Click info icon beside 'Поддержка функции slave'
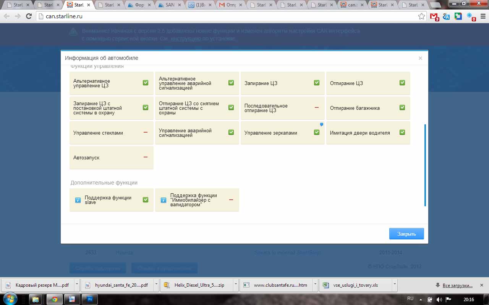Screen dimensions: 489x305 [78, 200]
